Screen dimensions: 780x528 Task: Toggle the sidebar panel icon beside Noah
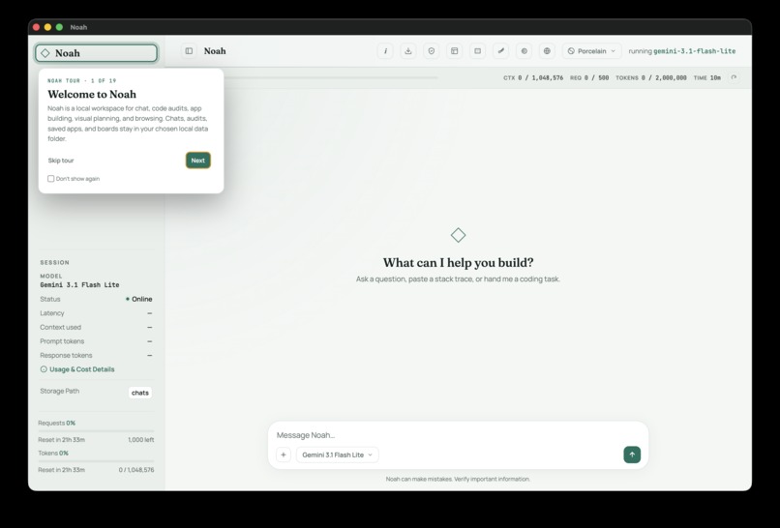(189, 50)
